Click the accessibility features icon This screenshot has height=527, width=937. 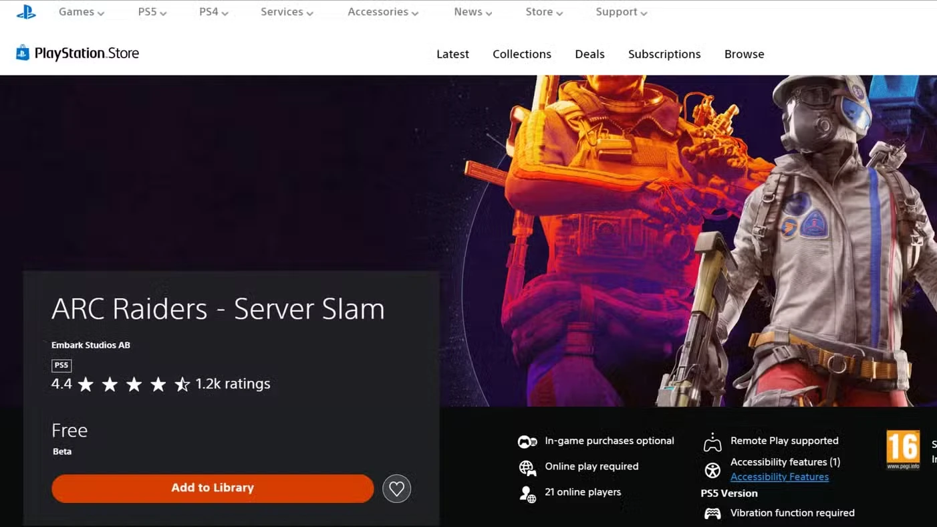pos(712,470)
